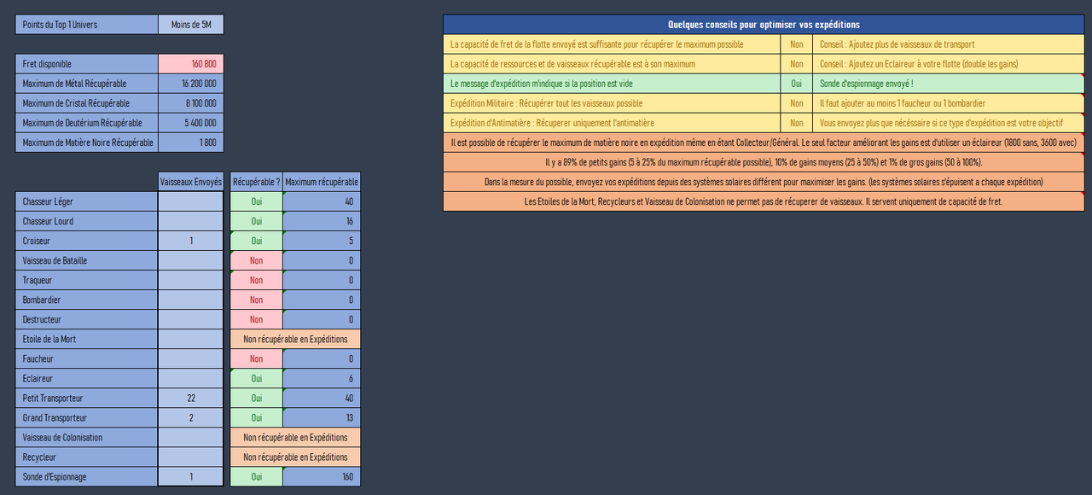Image resolution: width=1092 pixels, height=495 pixels.
Task: Select the Maximum de Deutérium value 5 400 000
Action: point(191,123)
